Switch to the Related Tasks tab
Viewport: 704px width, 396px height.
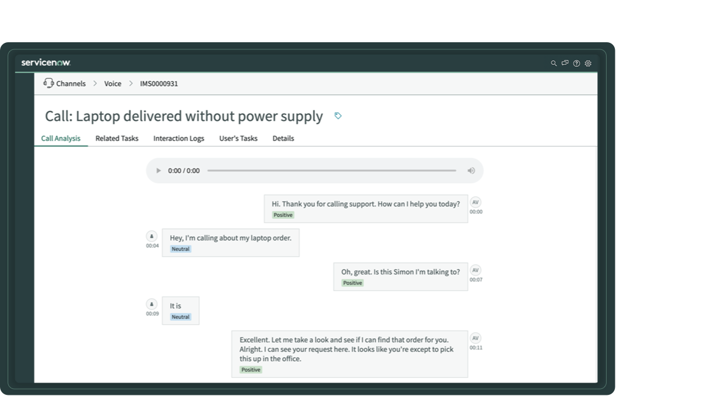click(116, 138)
